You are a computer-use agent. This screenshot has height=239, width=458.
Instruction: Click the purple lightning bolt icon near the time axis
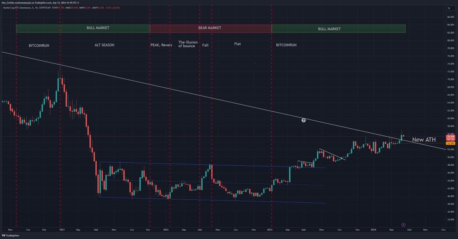click(x=404, y=225)
